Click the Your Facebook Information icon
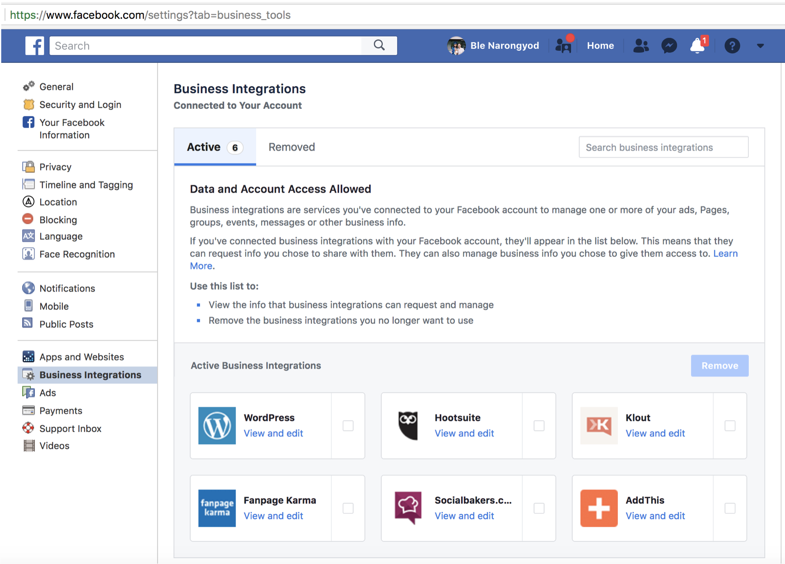 click(x=28, y=122)
